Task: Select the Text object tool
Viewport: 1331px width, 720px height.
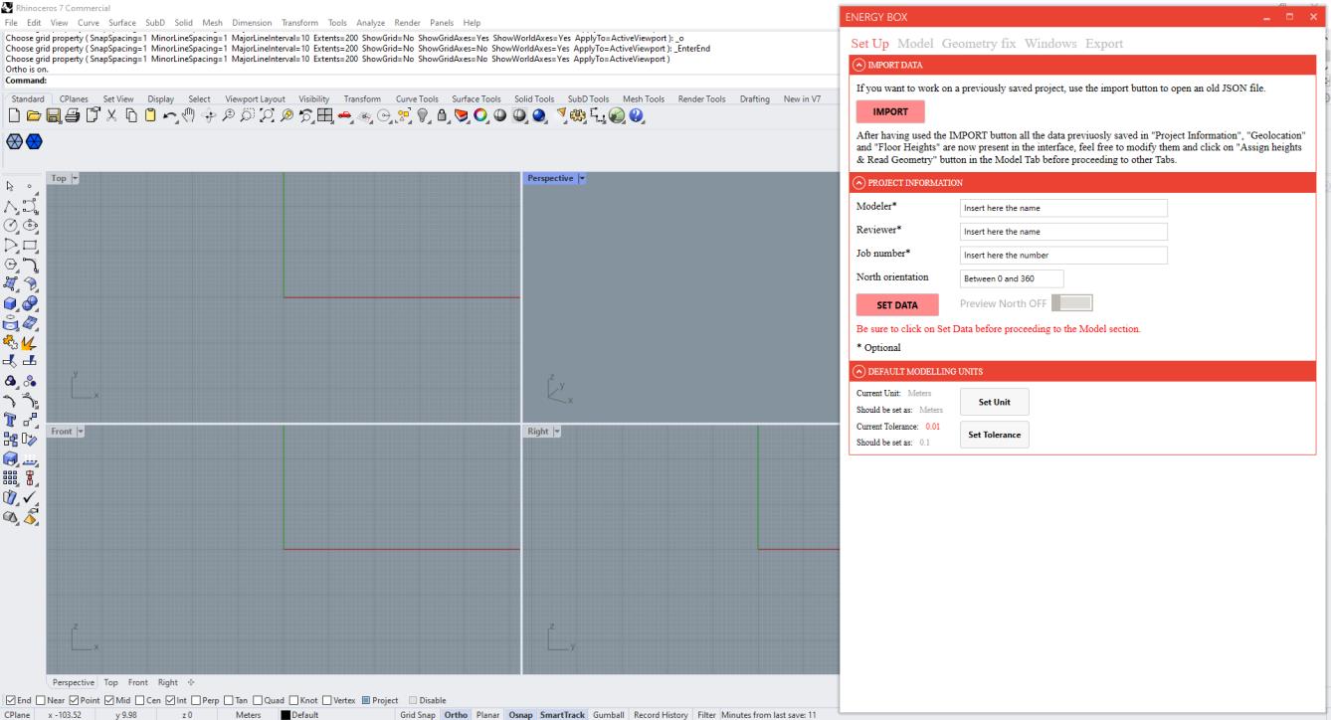Action: (x=14, y=419)
